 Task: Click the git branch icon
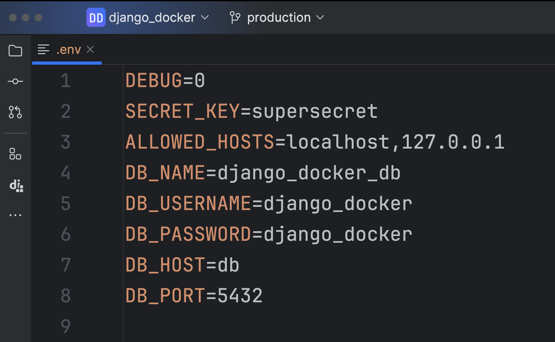[x=235, y=18]
